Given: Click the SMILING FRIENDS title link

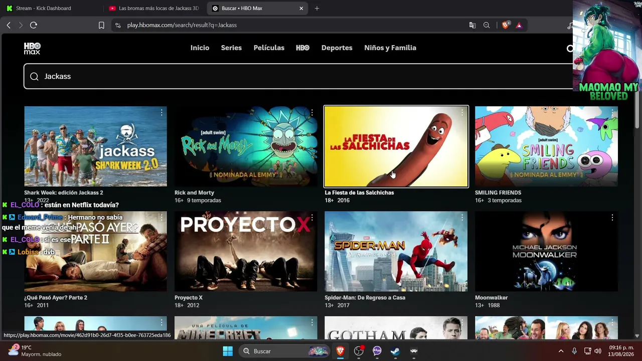Looking at the screenshot, I should pyautogui.click(x=498, y=193).
